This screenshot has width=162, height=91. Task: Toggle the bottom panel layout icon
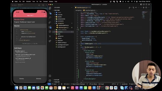pos(144,5)
